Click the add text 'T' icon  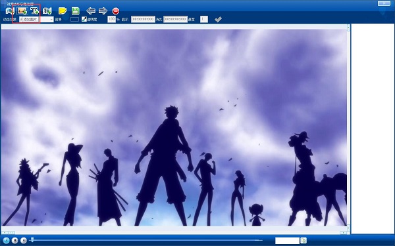(x=34, y=11)
